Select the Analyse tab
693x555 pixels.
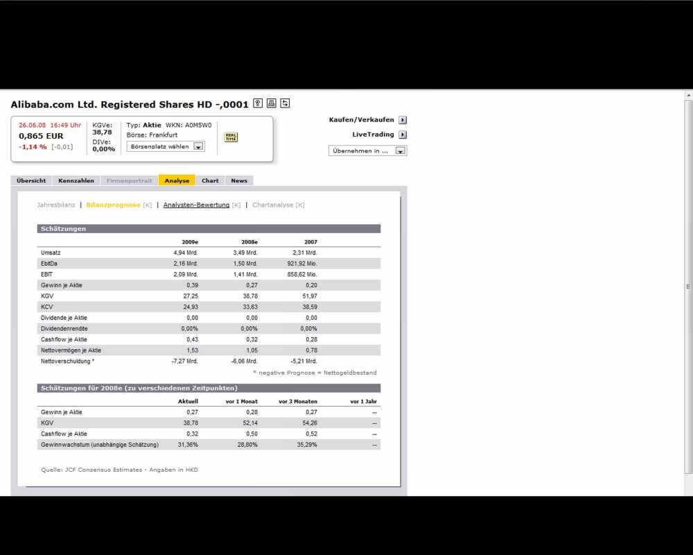point(177,180)
